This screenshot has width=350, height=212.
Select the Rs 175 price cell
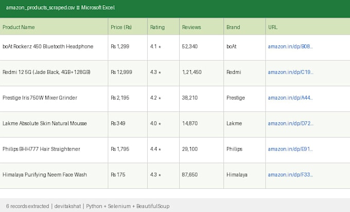tap(128, 176)
